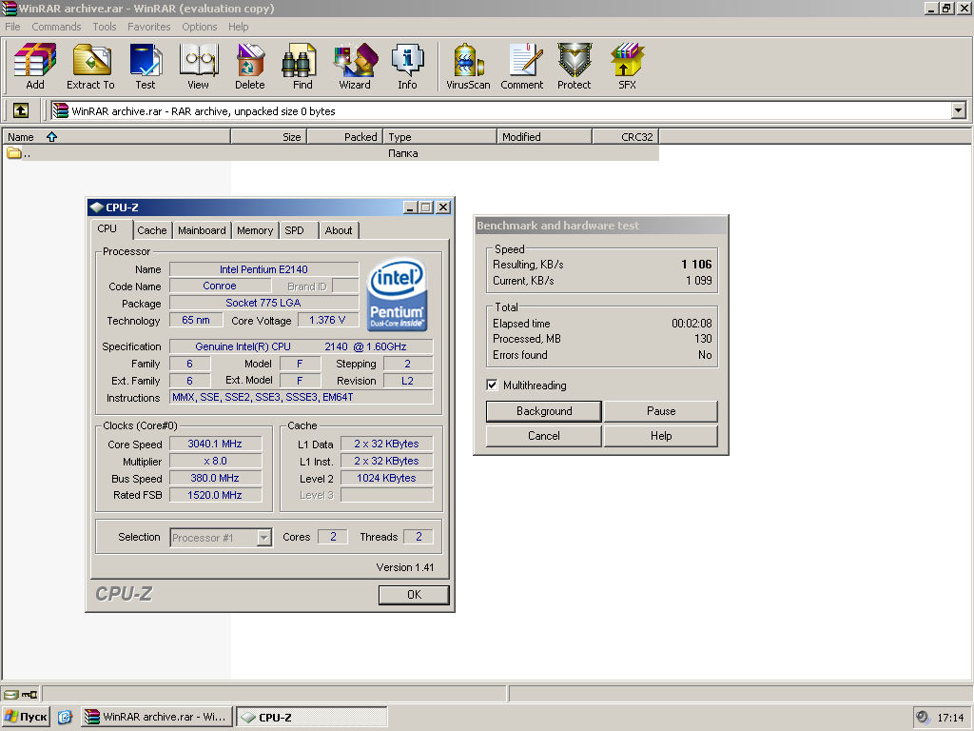Click Help in the benchmark dialog

pyautogui.click(x=661, y=436)
